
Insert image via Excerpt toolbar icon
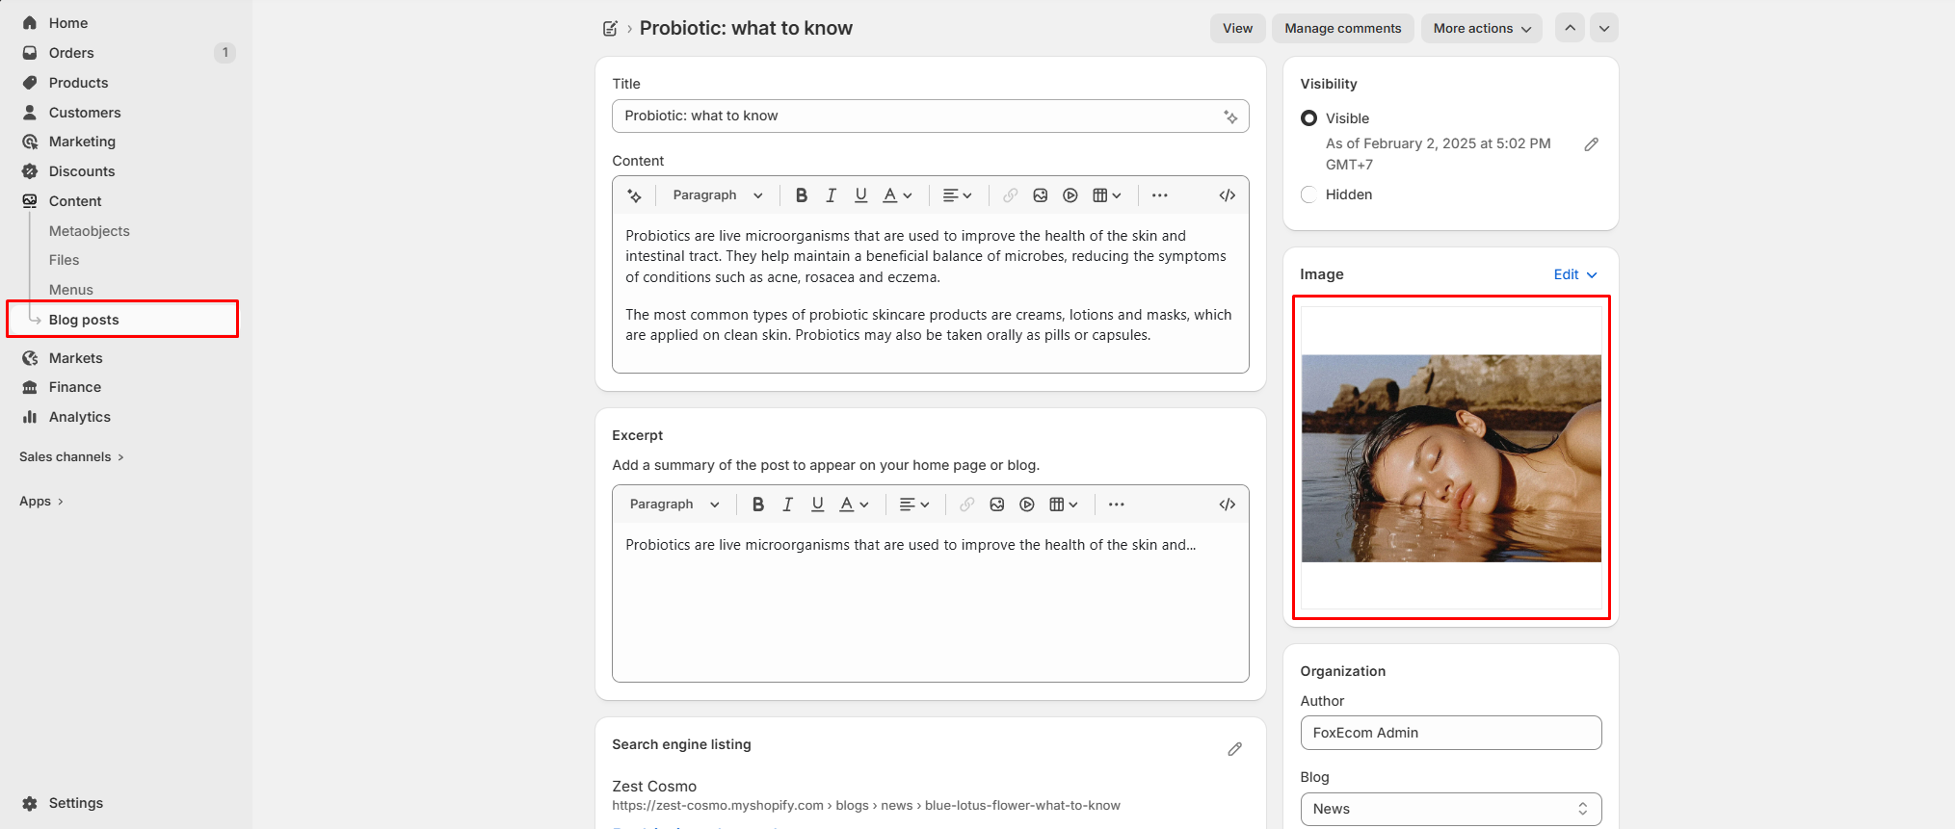996,505
